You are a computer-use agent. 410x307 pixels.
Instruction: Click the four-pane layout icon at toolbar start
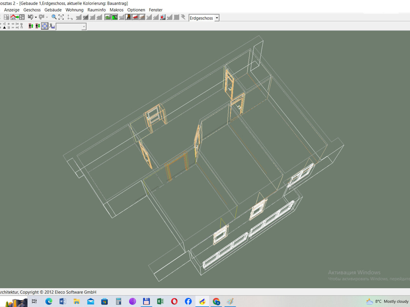pos(6,17)
